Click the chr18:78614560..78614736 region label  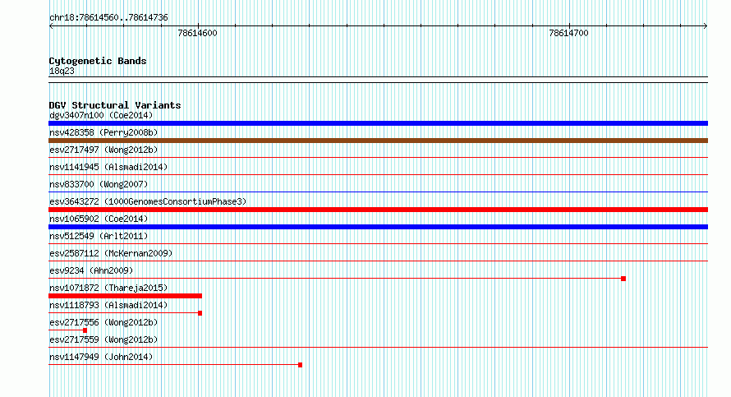(108, 18)
